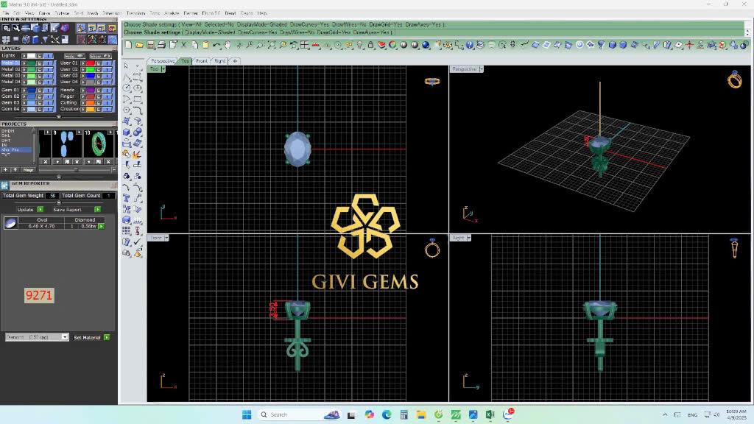Click the lock icon in toolbar
This screenshot has height=424, width=754.
[x=371, y=45]
